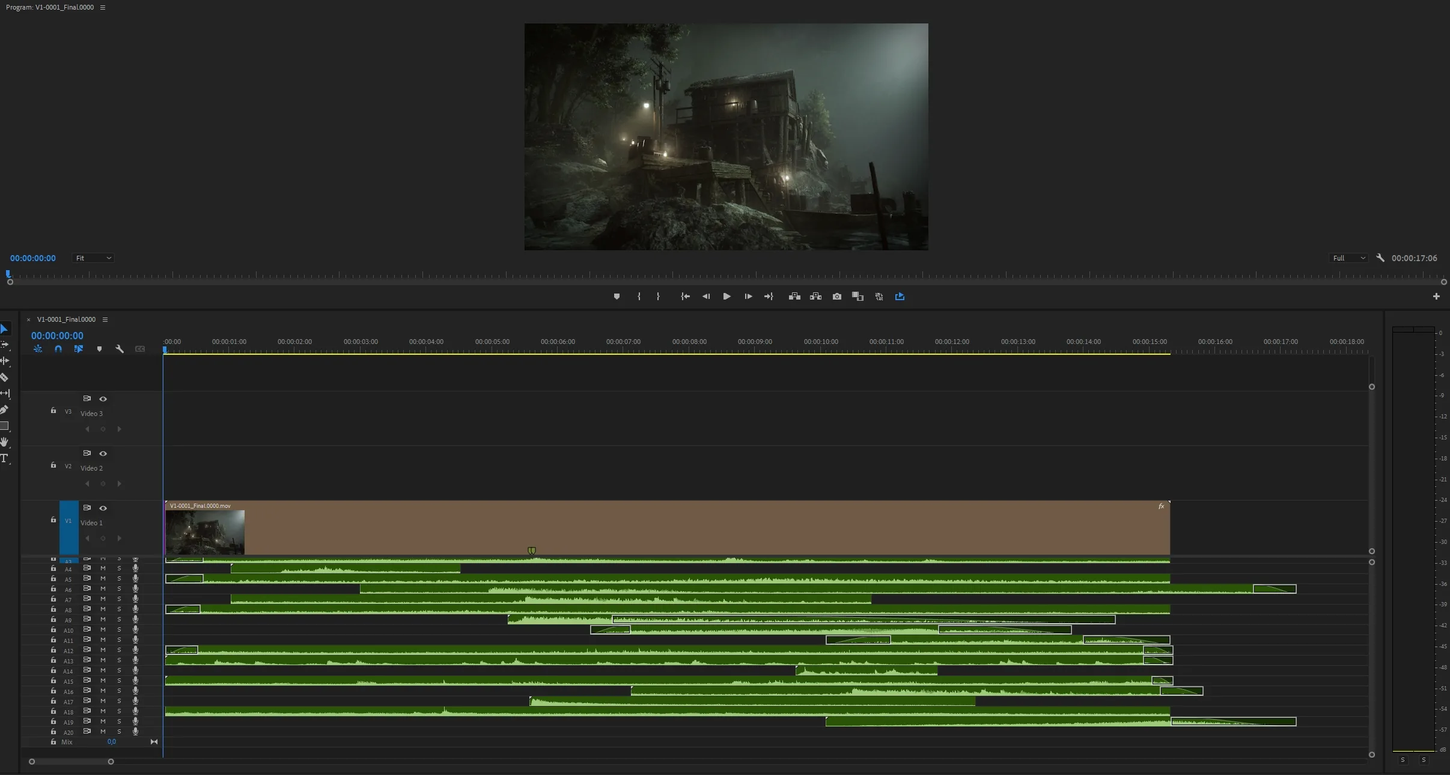Mark Out point in Program Monitor
Image resolution: width=1450 pixels, height=775 pixels.
point(658,297)
